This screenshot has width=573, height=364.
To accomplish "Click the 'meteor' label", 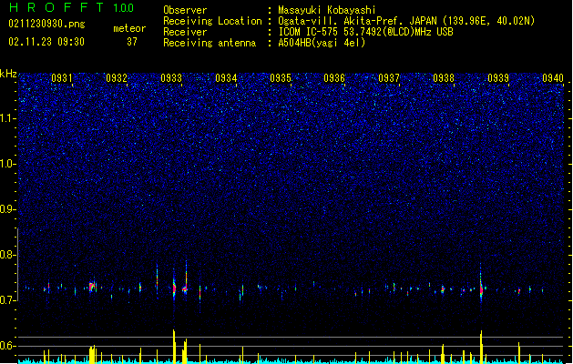I will click(x=129, y=28).
